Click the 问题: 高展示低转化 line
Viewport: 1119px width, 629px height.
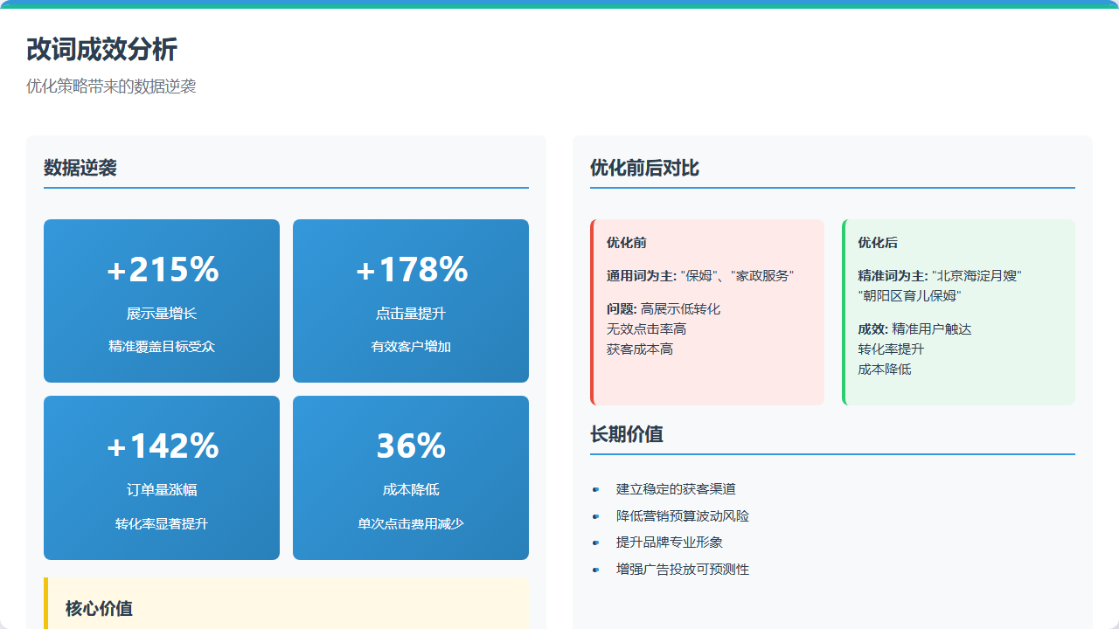664,309
